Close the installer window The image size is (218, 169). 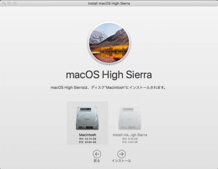coord(4,3)
